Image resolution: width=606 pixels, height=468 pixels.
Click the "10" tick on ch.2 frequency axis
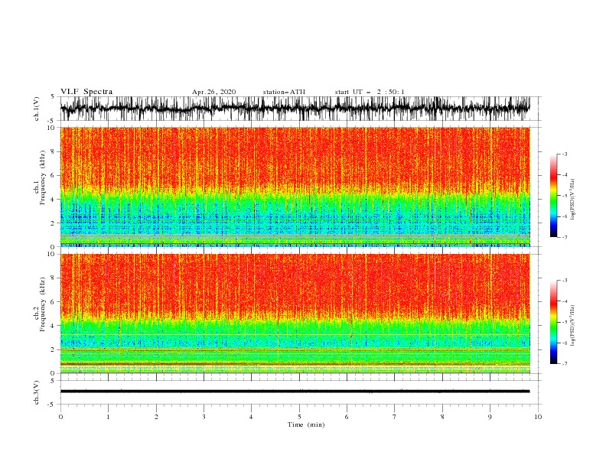[x=51, y=254]
